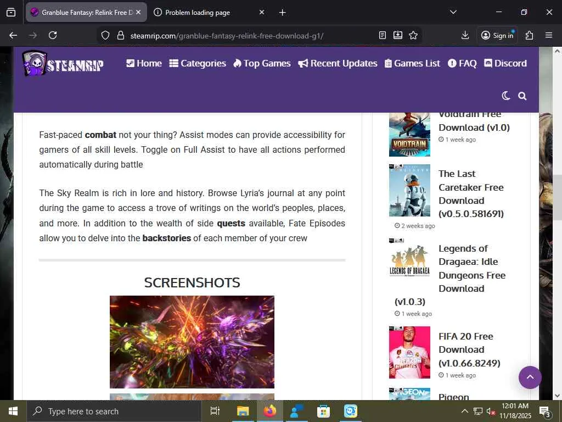The height and width of the screenshot is (422, 562).
Task: Toggle dark mode moon icon
Action: [505, 96]
